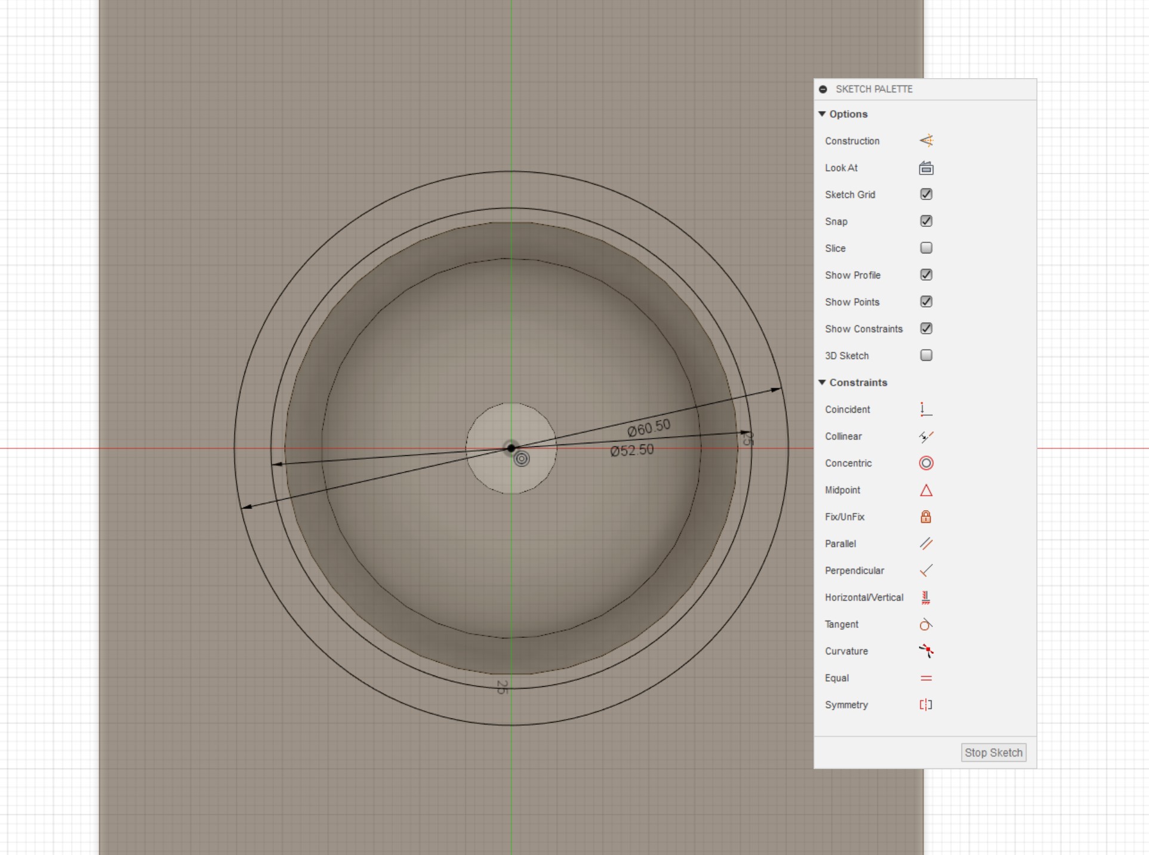
Task: Uncheck the Show Constraints option
Action: [x=926, y=329]
